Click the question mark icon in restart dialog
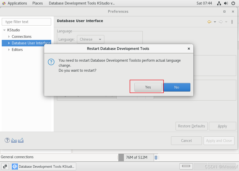239x171 pixels. click(x=51, y=62)
